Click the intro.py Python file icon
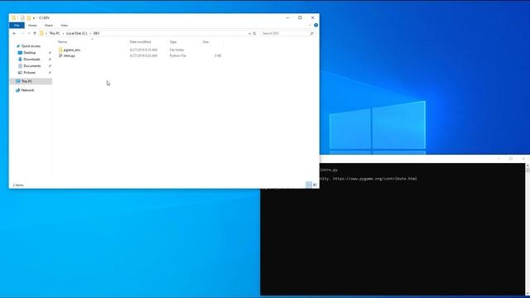 [x=60, y=55]
